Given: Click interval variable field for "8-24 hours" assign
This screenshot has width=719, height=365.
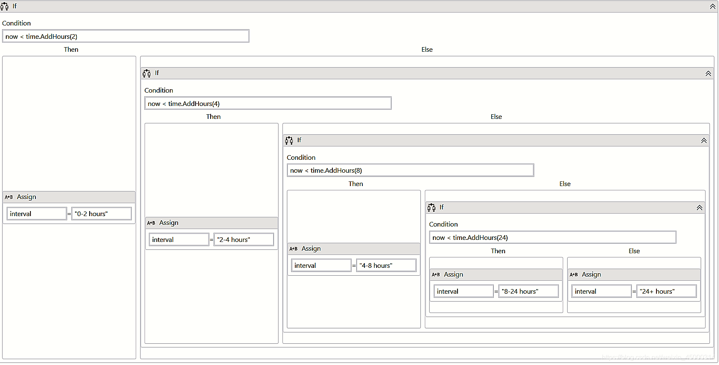Looking at the screenshot, I should click(x=464, y=291).
